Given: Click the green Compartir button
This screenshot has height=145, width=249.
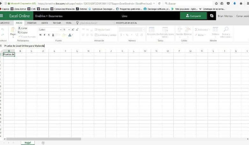Looking at the screenshot, I should pyautogui.click(x=193, y=16).
